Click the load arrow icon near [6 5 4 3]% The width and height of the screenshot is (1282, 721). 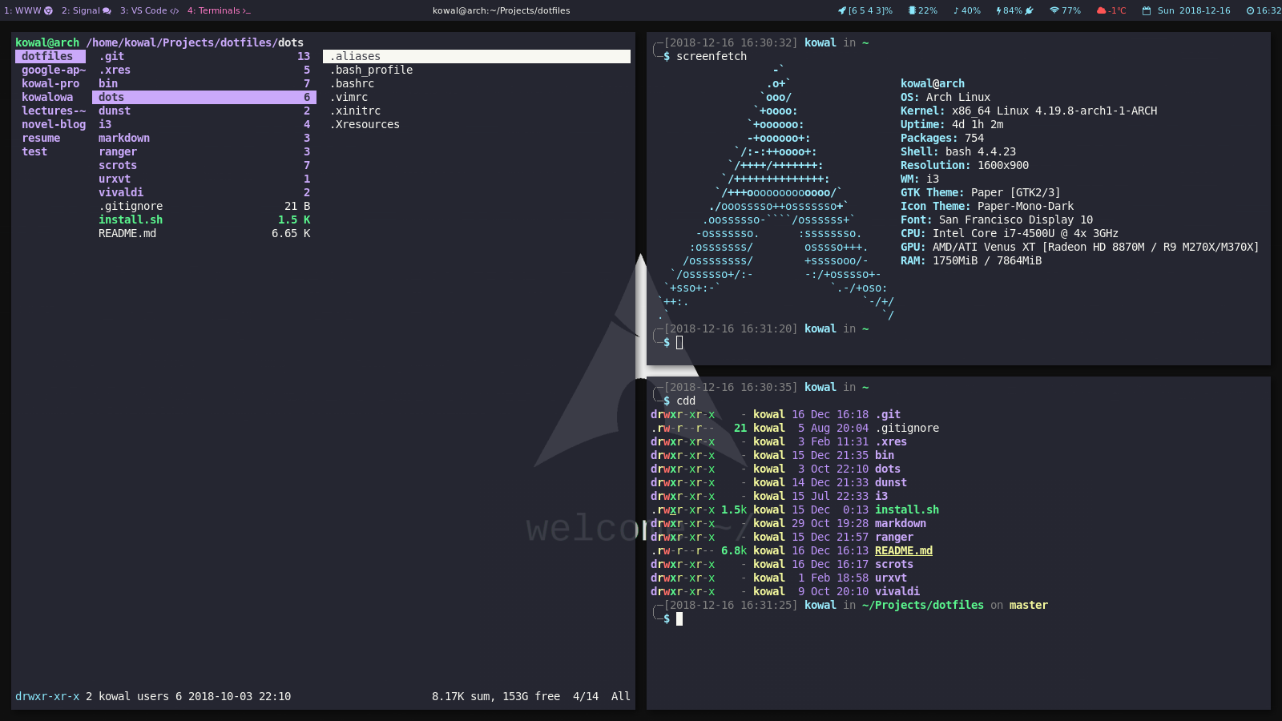pos(842,10)
